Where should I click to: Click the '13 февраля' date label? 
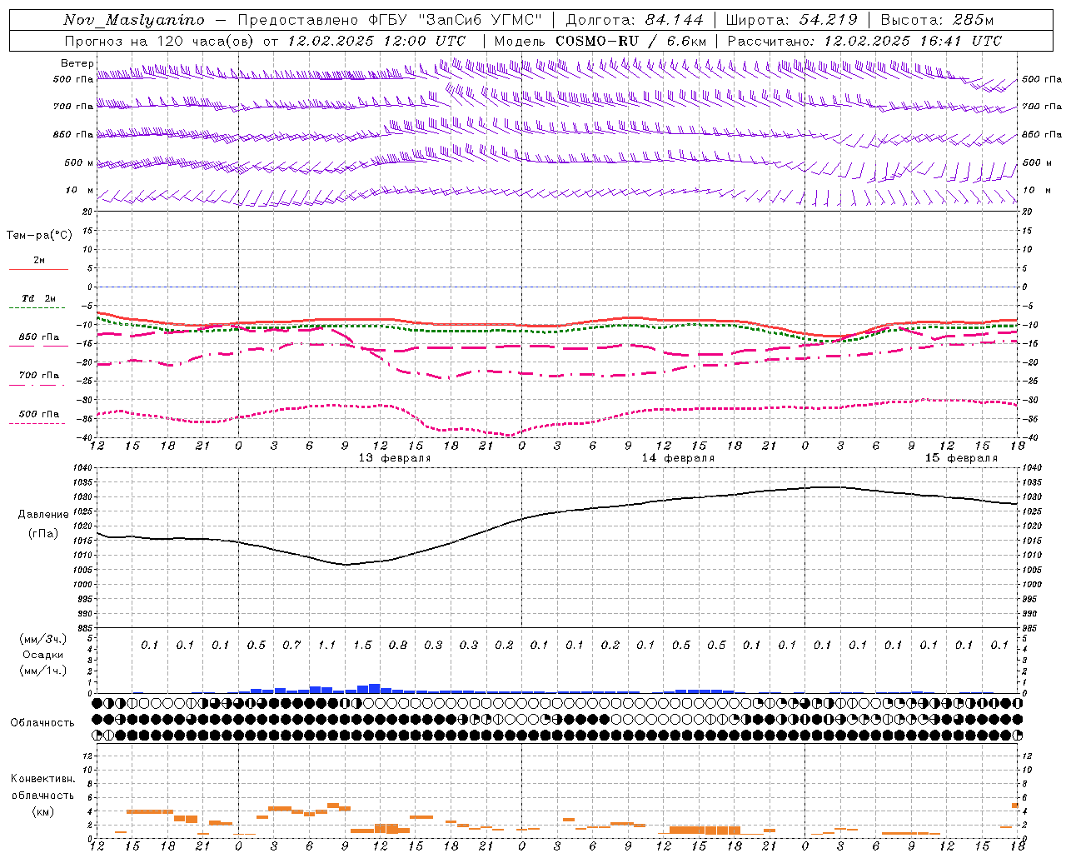[x=395, y=458]
